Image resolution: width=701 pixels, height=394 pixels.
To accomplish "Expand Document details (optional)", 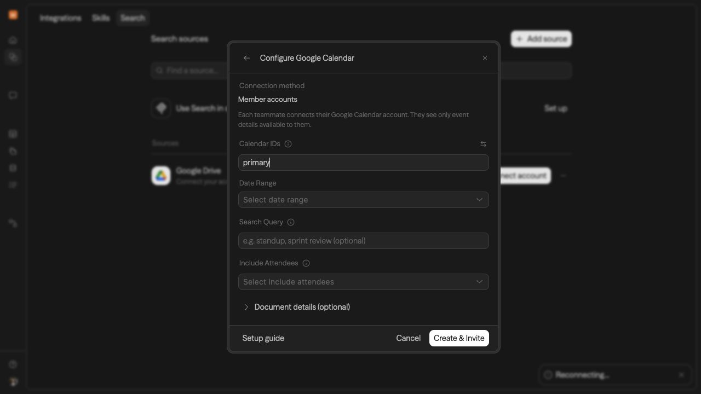I will click(296, 307).
